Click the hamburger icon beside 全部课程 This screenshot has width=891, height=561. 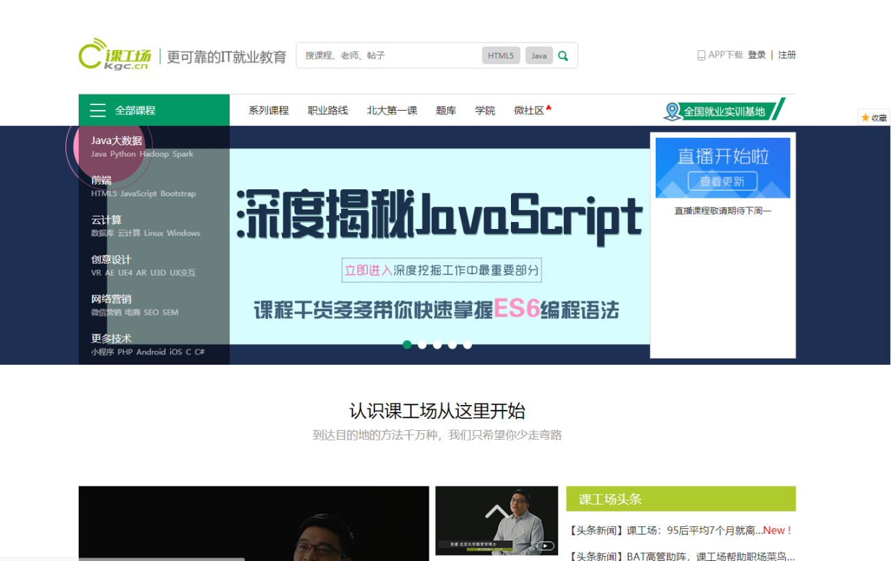(98, 111)
